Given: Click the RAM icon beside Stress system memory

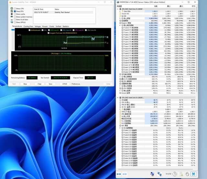Looking at the screenshot, I should (x=12, y=17).
